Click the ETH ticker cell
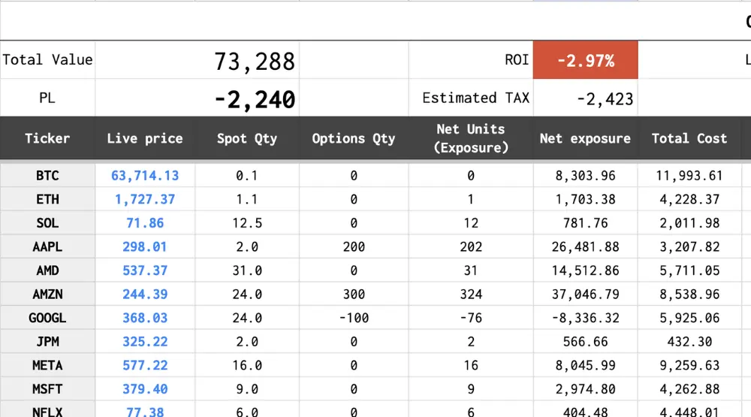751x417 pixels. pyautogui.click(x=47, y=199)
